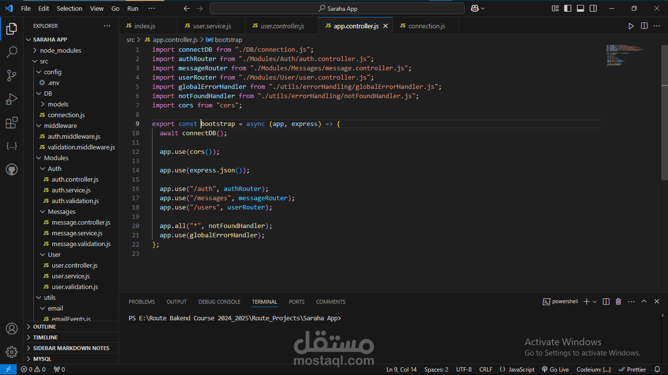
Task: Split the terminal panel
Action: [606, 302]
